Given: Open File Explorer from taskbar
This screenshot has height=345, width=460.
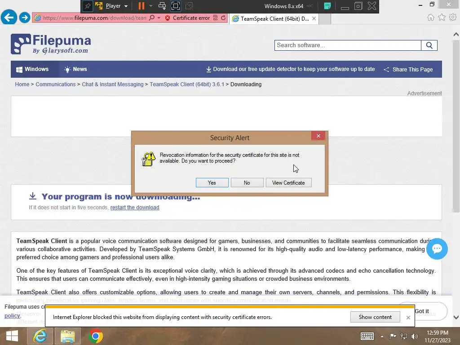Looking at the screenshot, I should 68,336.
